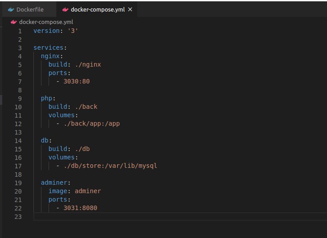Viewport: 327px width, 238px height.
Task: Click the '3030:80' port mapping
Action: (x=77, y=81)
